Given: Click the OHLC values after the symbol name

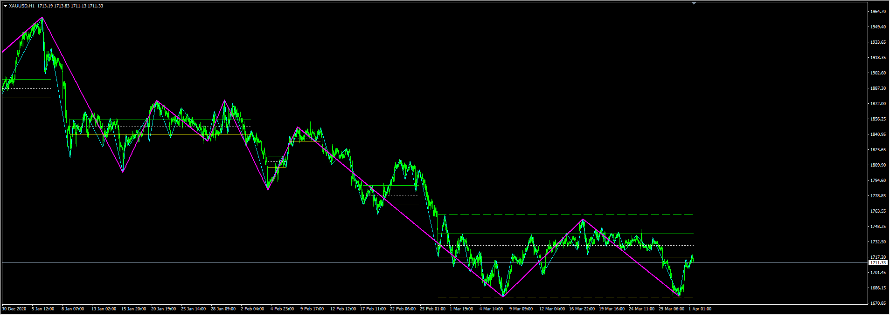Looking at the screenshot, I should (x=70, y=6).
